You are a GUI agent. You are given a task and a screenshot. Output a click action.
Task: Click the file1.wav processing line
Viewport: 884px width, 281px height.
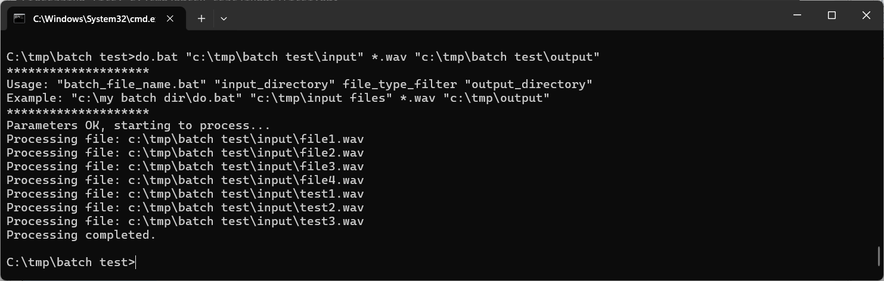point(185,139)
